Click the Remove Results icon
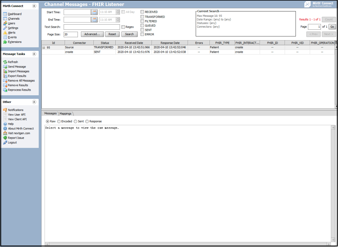 pyautogui.click(x=5, y=85)
